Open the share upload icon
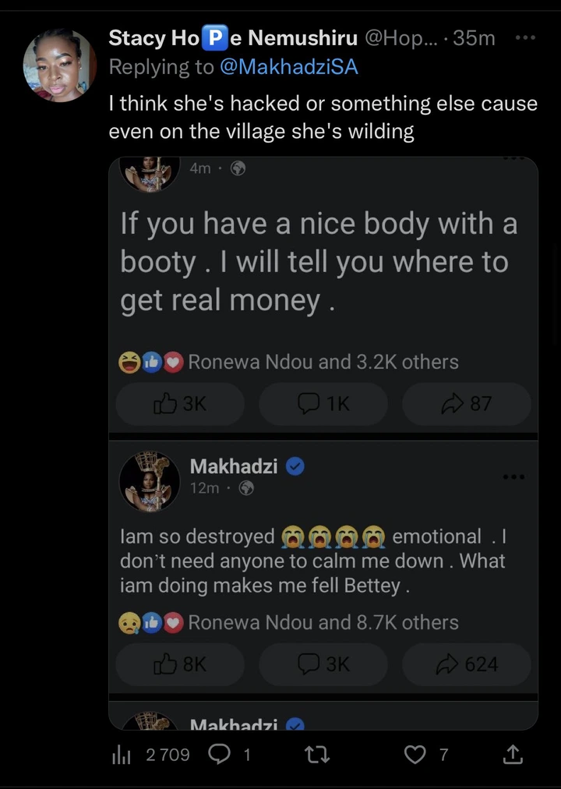This screenshot has width=561, height=789. point(512,754)
